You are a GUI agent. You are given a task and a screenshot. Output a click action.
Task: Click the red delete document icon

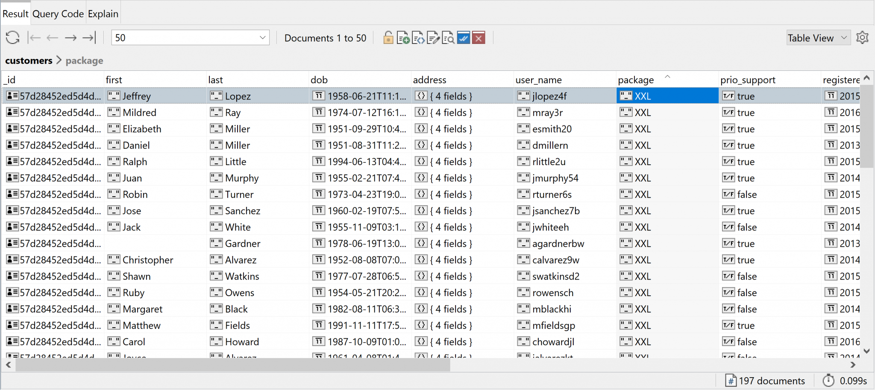coord(479,38)
